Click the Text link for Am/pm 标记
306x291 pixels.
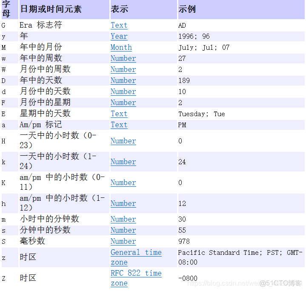(119, 125)
